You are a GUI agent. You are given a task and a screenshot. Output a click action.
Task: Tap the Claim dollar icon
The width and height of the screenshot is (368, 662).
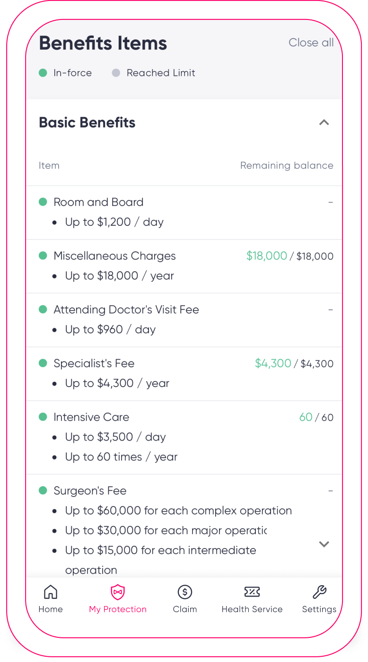click(x=184, y=592)
